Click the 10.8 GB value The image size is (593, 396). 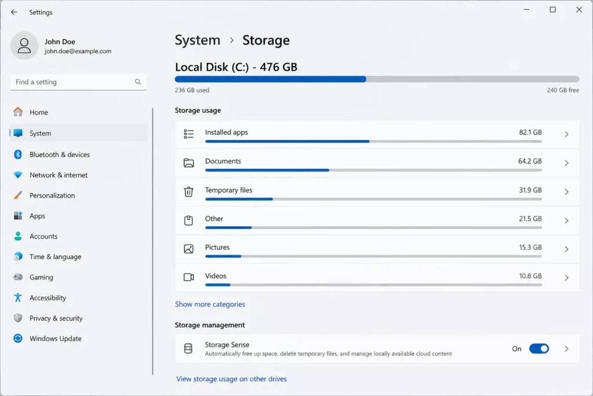pos(530,276)
